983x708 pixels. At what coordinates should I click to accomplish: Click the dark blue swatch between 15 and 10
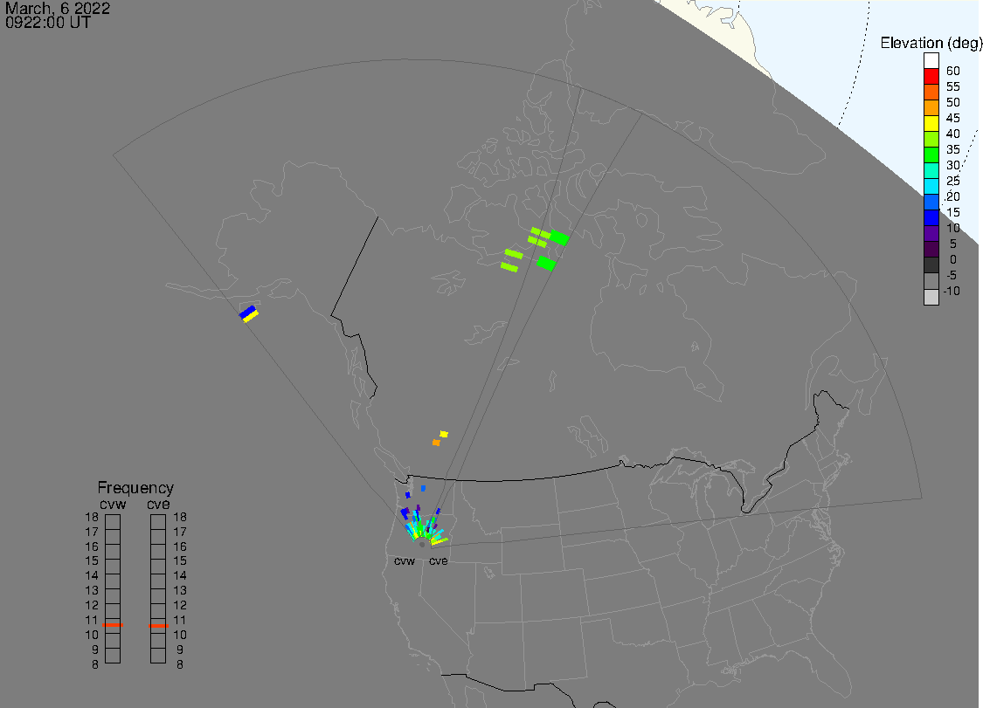(x=931, y=217)
